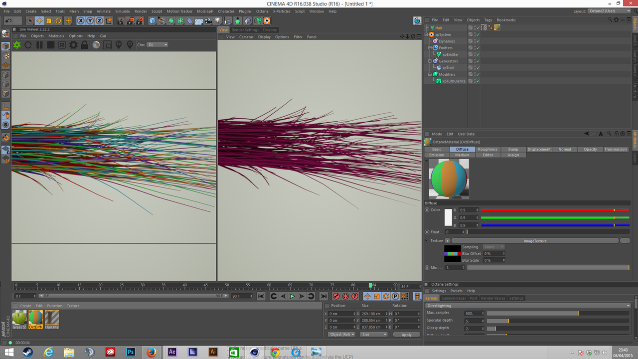Viewport: 638px width, 359px height.
Task: Open the Directlighting kernel dropdown
Action: tap(528, 306)
